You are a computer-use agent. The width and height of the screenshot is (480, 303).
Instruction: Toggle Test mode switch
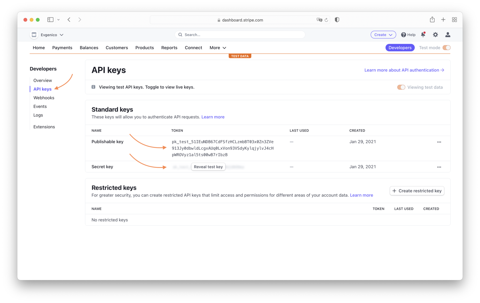[x=446, y=48]
